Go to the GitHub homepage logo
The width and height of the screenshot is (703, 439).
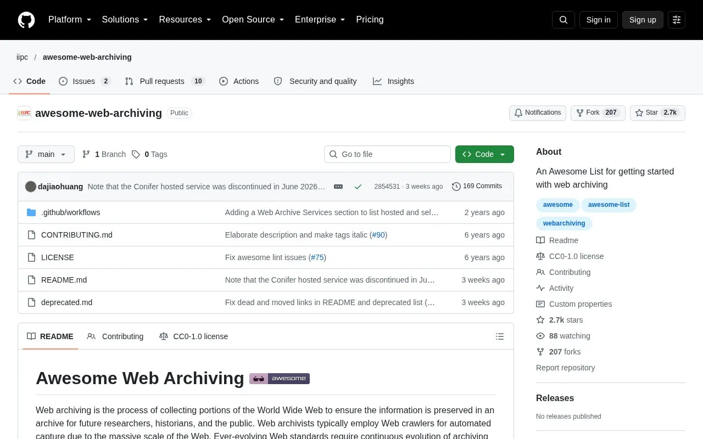[x=26, y=20]
